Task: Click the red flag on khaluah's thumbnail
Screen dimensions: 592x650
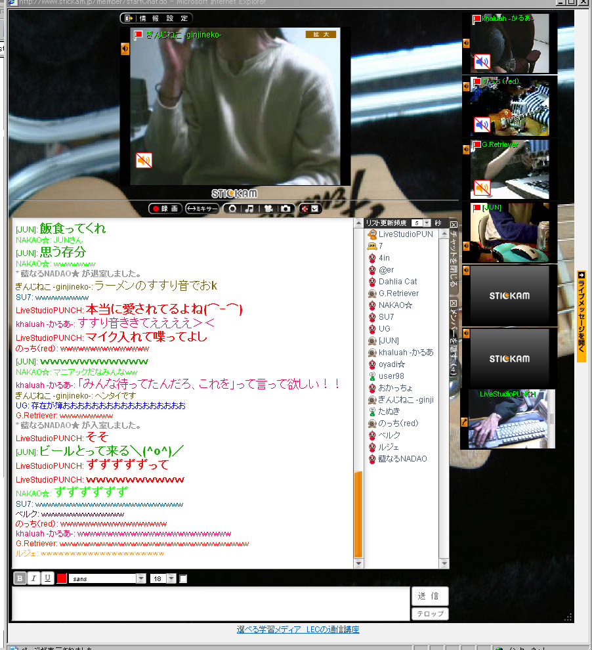Action: coord(476,19)
